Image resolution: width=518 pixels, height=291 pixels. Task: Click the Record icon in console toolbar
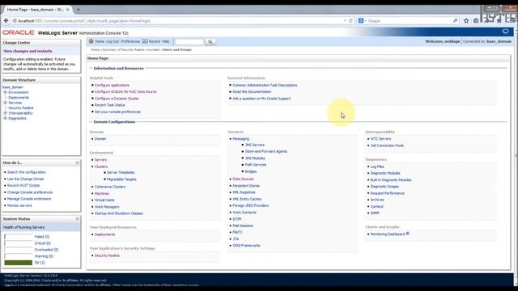[x=145, y=41]
